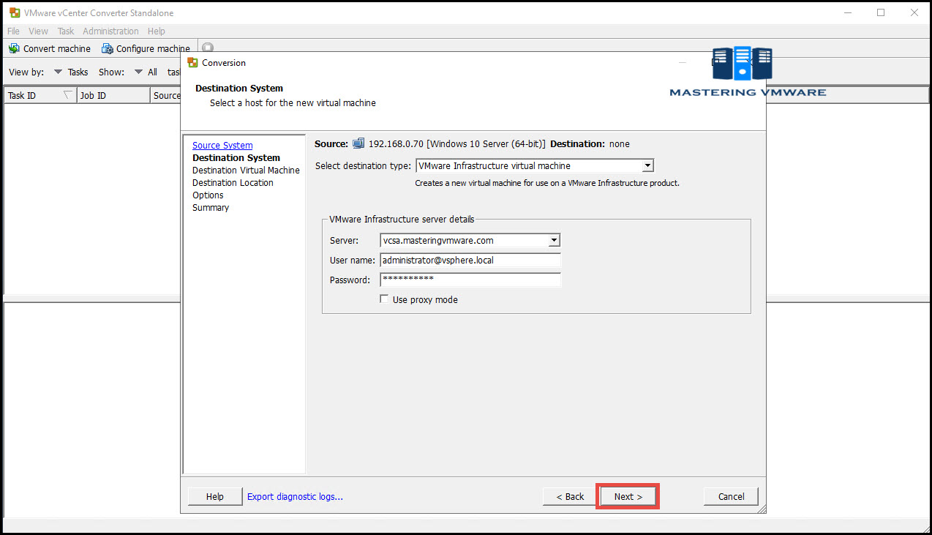Open the Show All filter dropdown arrow
Image resolution: width=932 pixels, height=535 pixels.
coord(138,72)
